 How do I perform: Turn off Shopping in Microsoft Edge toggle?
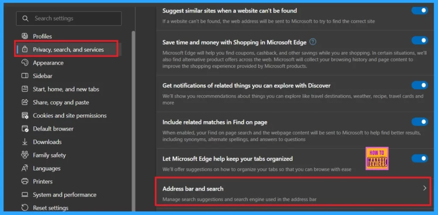pyautogui.click(x=420, y=40)
